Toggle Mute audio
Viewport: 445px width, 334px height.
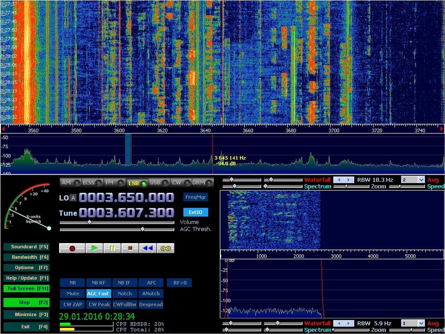73,293
